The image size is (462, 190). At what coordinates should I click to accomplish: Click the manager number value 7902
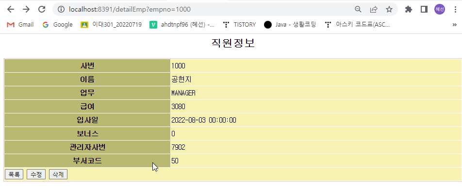point(178,147)
